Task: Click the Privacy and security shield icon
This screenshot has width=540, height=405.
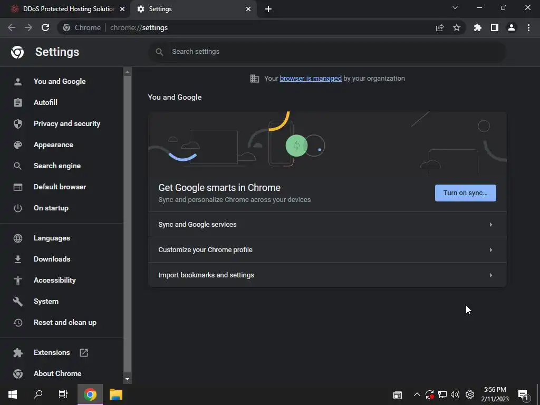Action: pos(18,123)
